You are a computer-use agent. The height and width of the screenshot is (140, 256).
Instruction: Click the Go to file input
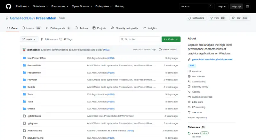(140, 39)
